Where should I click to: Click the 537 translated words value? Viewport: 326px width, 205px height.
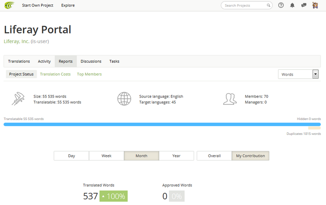coord(90,196)
